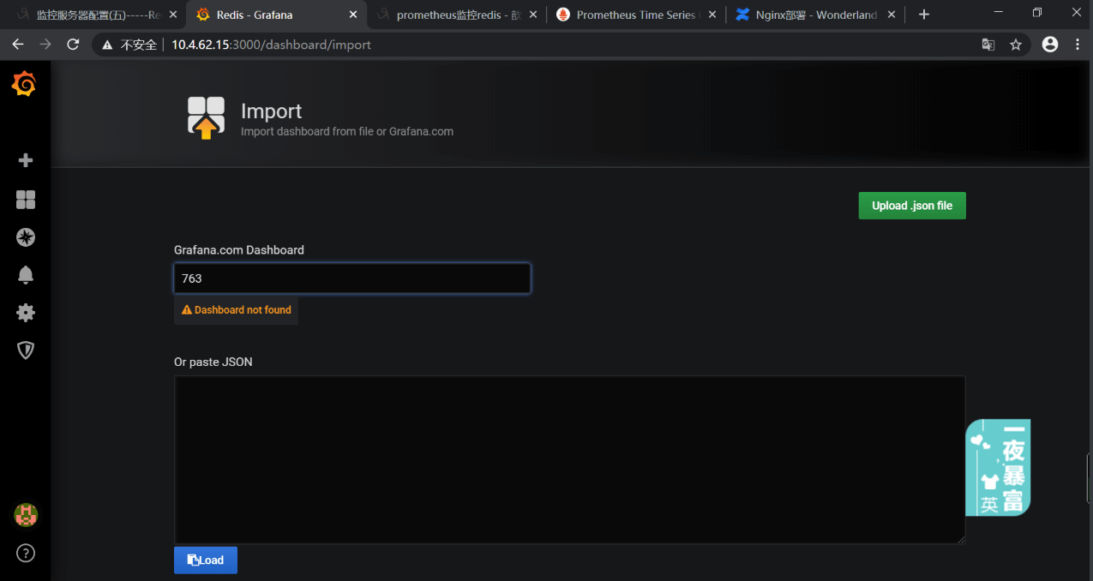Viewport: 1093px width, 581px height.
Task: Open the Server Admin shield icon
Action: pyautogui.click(x=26, y=350)
